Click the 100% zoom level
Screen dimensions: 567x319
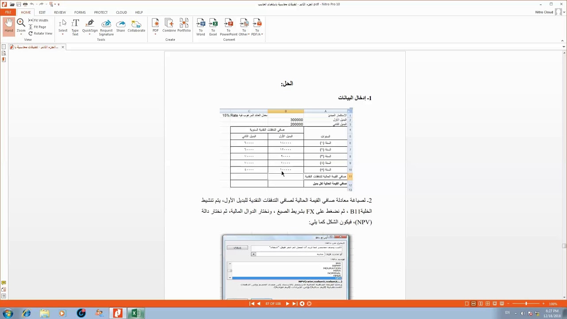[x=553, y=304]
